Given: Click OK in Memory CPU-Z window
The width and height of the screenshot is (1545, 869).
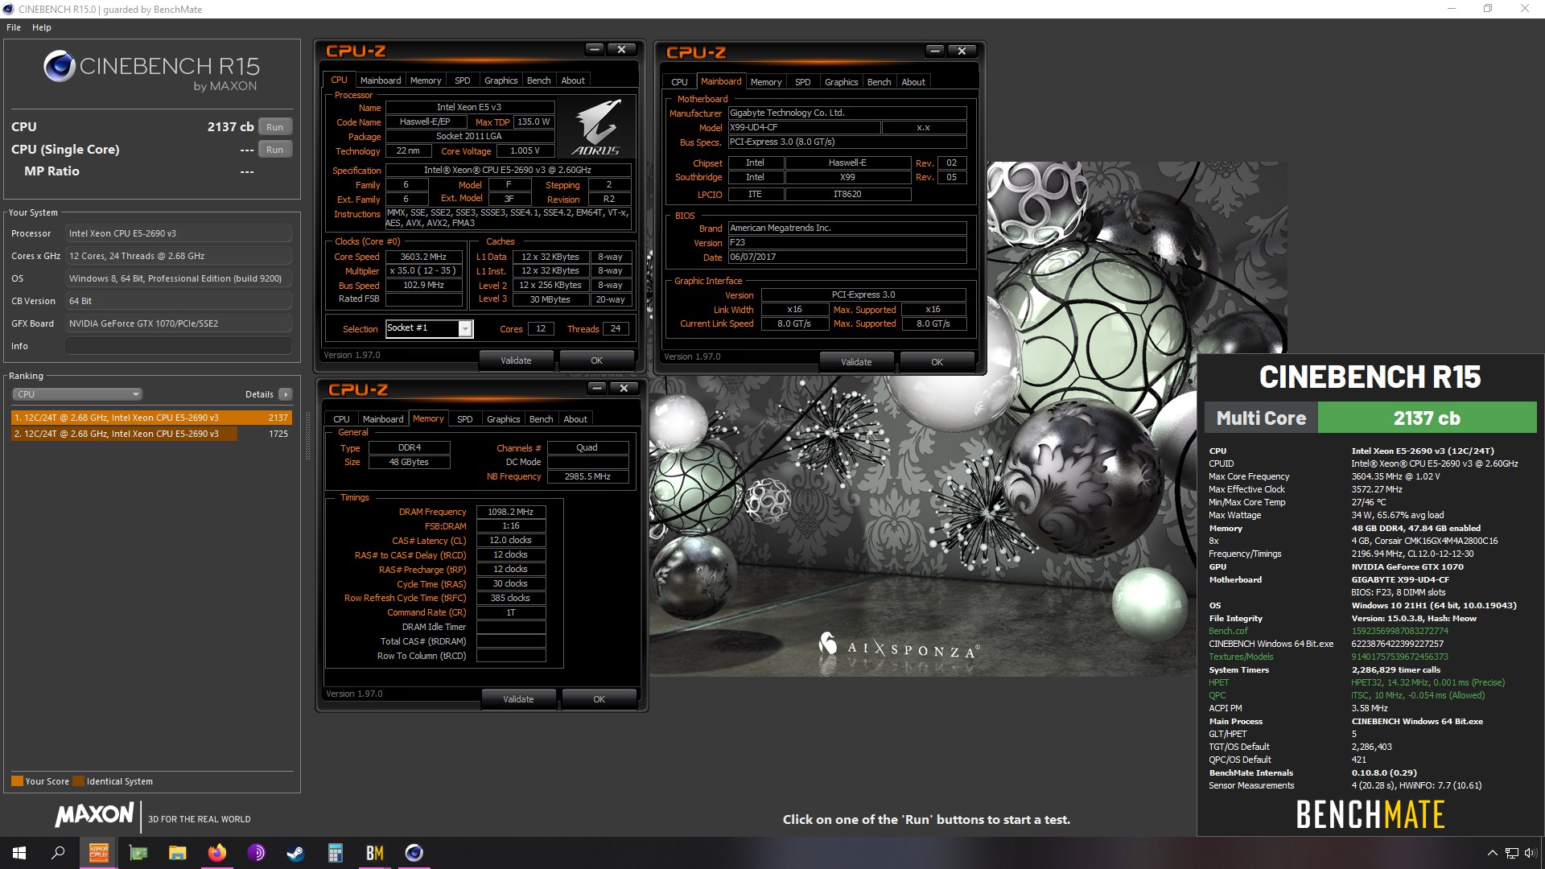Looking at the screenshot, I should click(x=599, y=699).
